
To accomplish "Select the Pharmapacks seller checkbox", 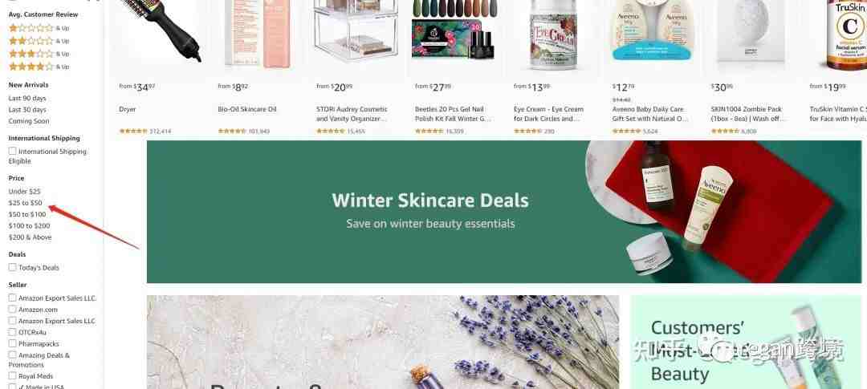I will click(x=12, y=344).
